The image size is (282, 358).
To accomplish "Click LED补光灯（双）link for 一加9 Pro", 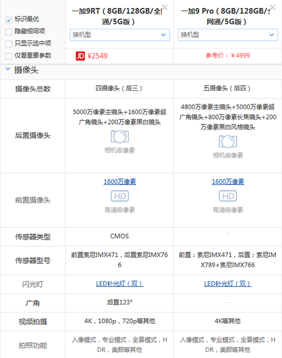I will pyautogui.click(x=227, y=284).
